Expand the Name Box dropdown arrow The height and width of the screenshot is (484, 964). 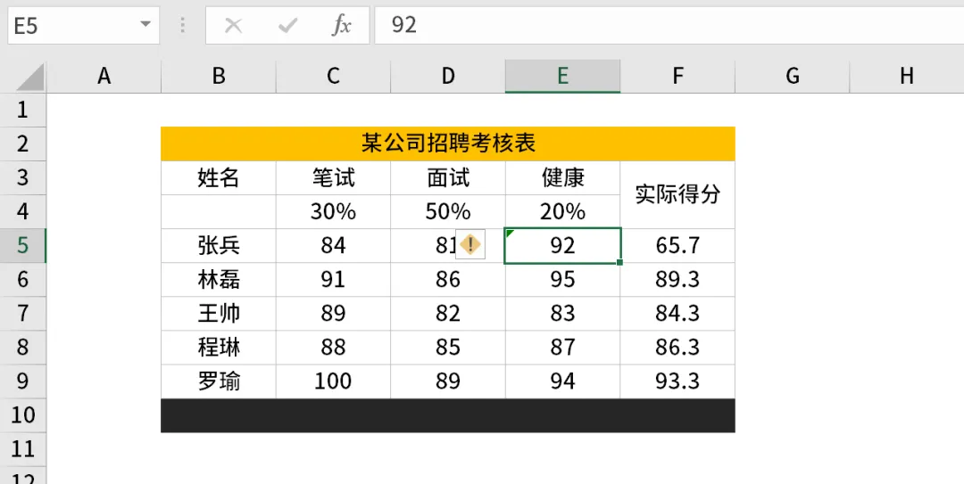coord(145,25)
